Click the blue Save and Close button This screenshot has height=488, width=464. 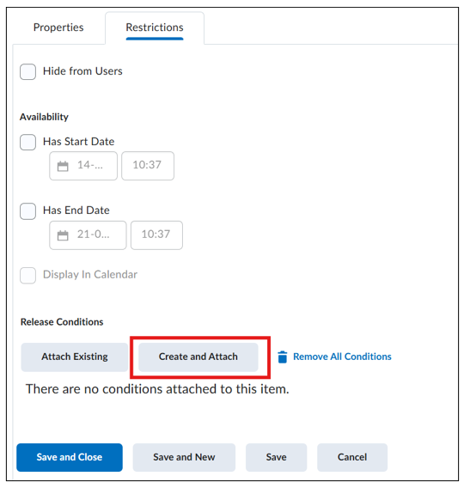pos(70,457)
